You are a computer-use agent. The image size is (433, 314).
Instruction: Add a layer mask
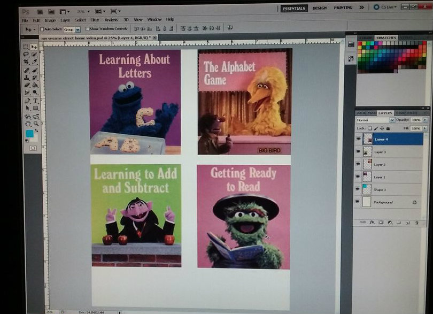(x=381, y=222)
